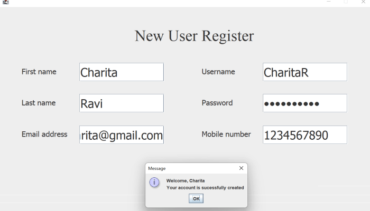This screenshot has width=370, height=211.
Task: Focus the Password field
Action: coord(304,103)
